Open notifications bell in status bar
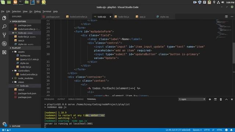Screen dimensions: 235x132 pyautogui.click(x=231, y=130)
